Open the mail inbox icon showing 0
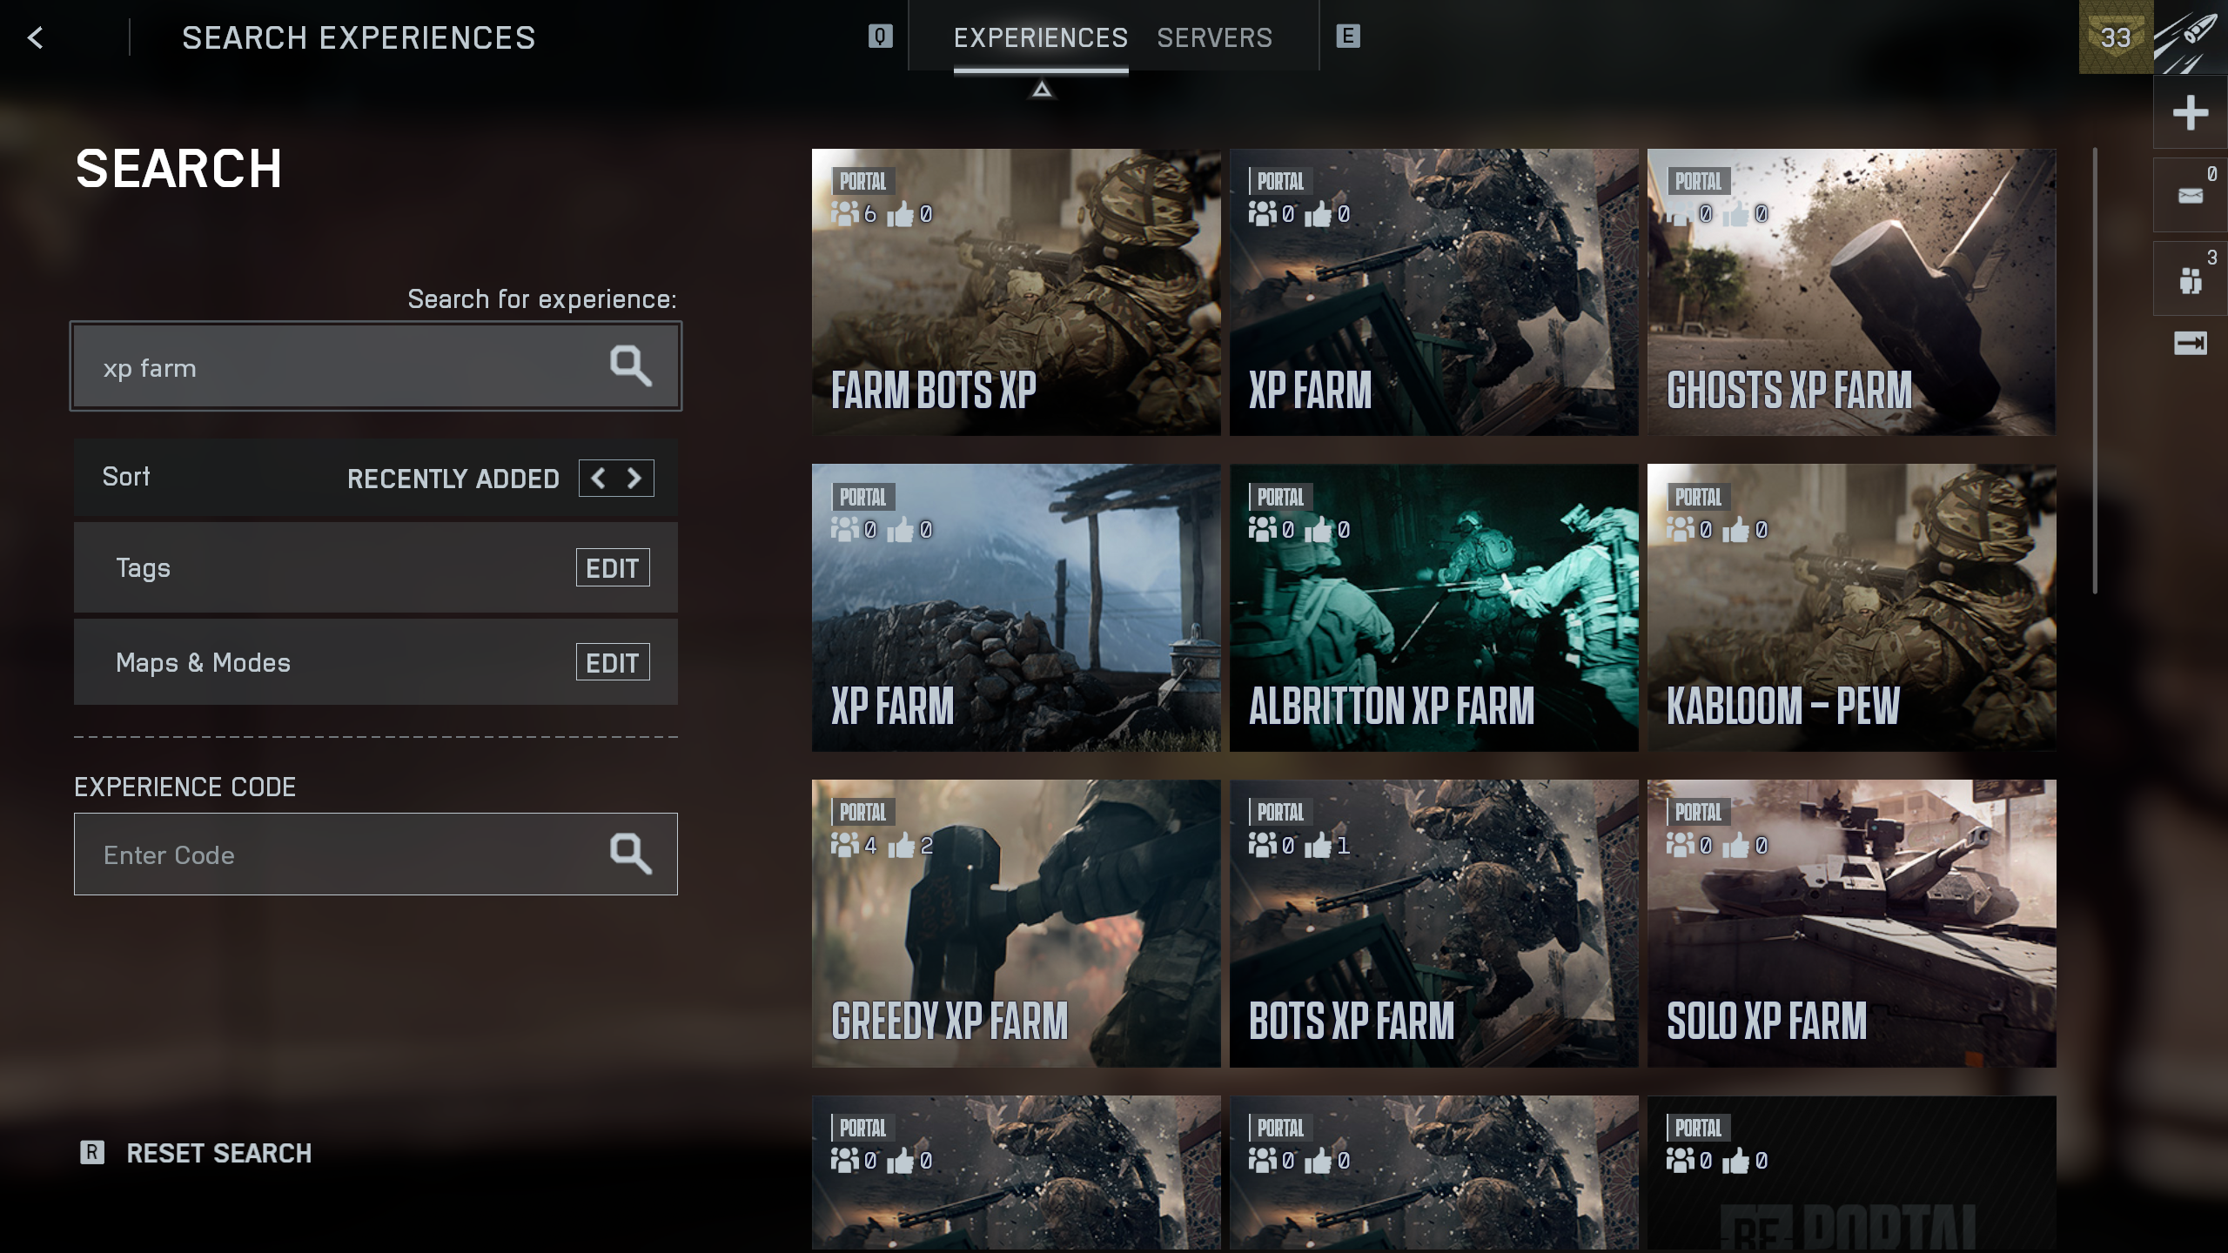 (2189, 196)
